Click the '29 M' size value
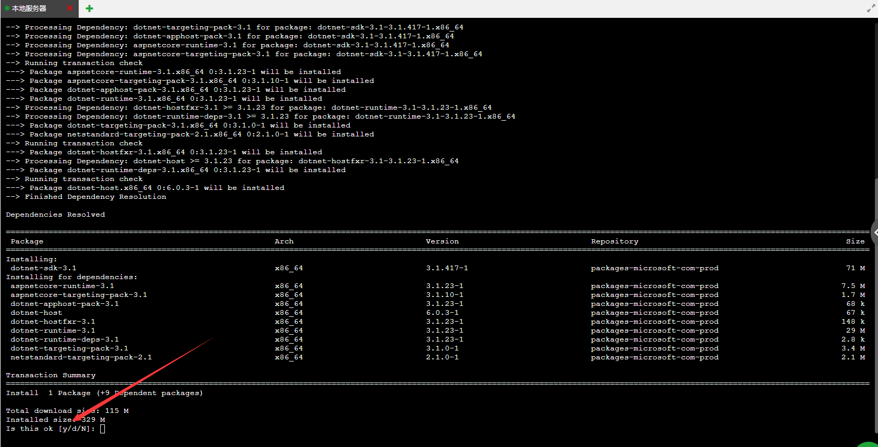Viewport: 878px width, 447px height. (x=855, y=331)
